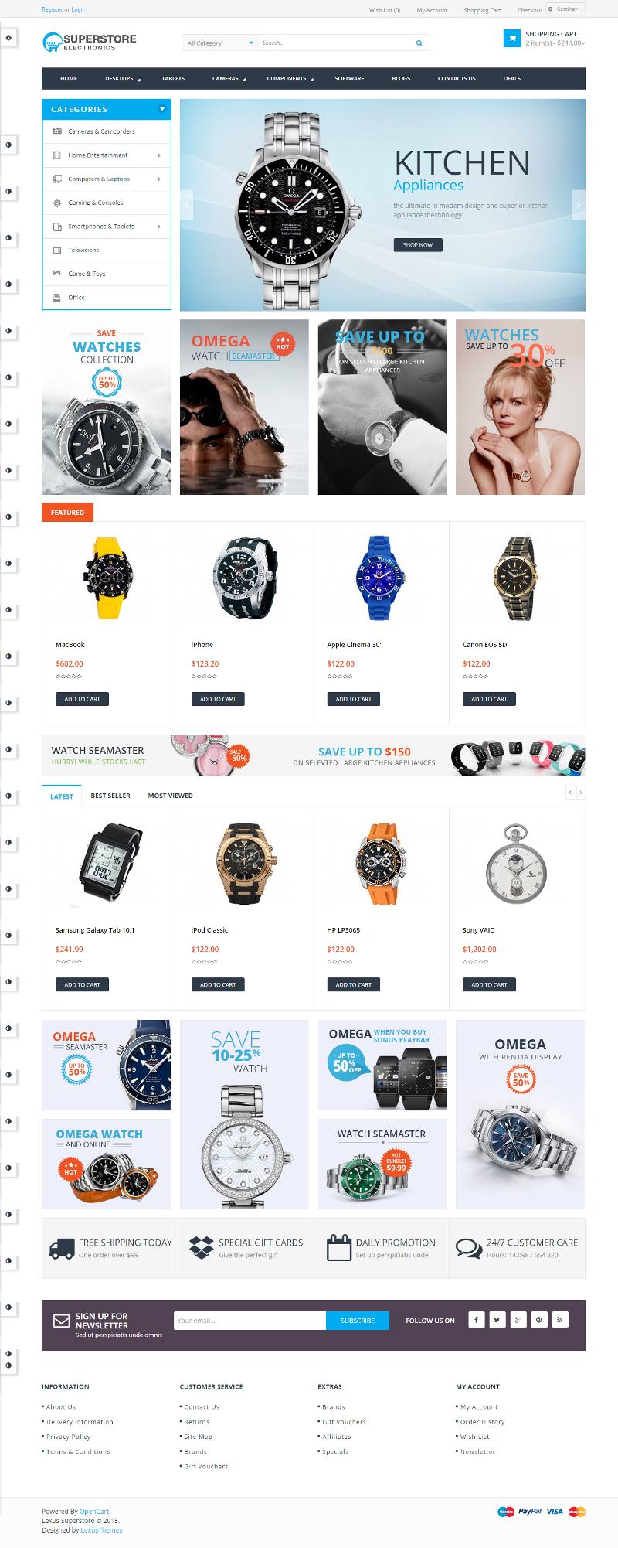Viewport: 618px width, 1548px height.
Task: Click the Shop Now banner button
Action: (417, 244)
